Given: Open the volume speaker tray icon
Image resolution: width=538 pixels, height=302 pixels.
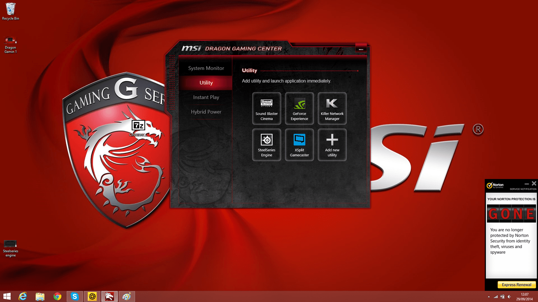Looking at the screenshot, I should click(x=509, y=297).
